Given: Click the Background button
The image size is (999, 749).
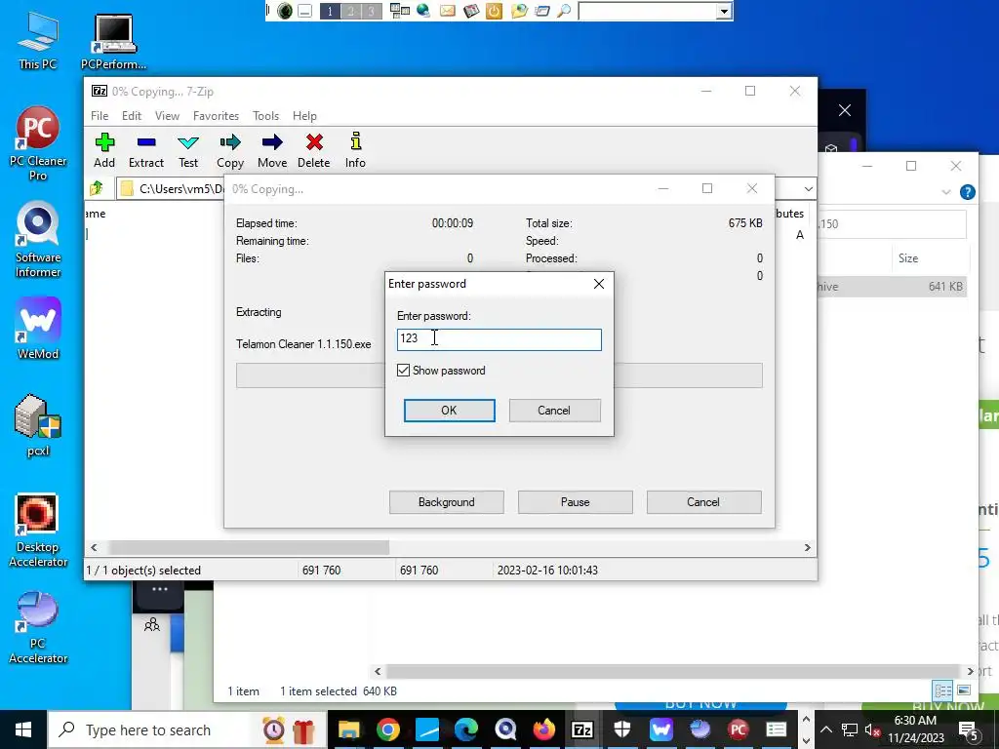Looking at the screenshot, I should click(x=447, y=502).
